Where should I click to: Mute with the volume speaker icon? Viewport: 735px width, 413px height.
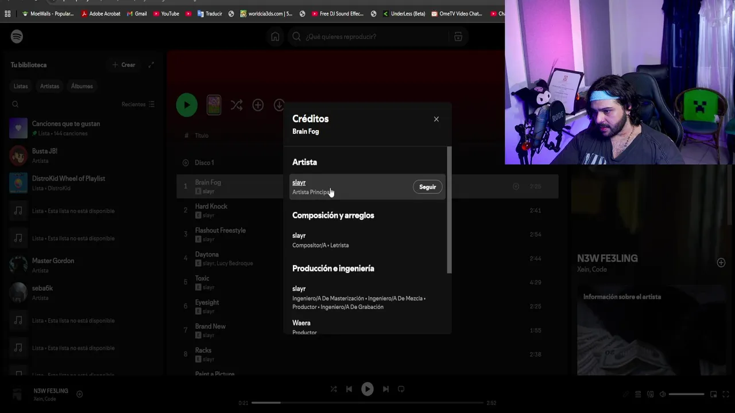(663, 395)
